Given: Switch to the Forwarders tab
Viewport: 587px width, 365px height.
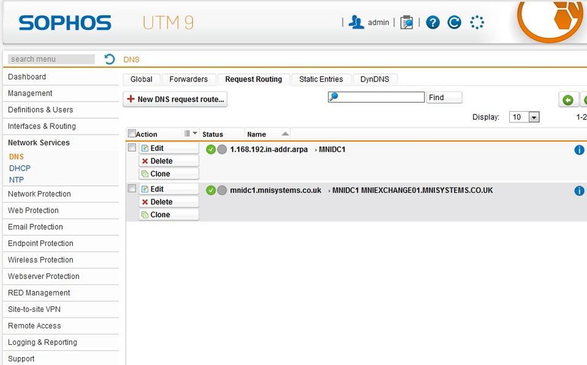Looking at the screenshot, I should (189, 79).
